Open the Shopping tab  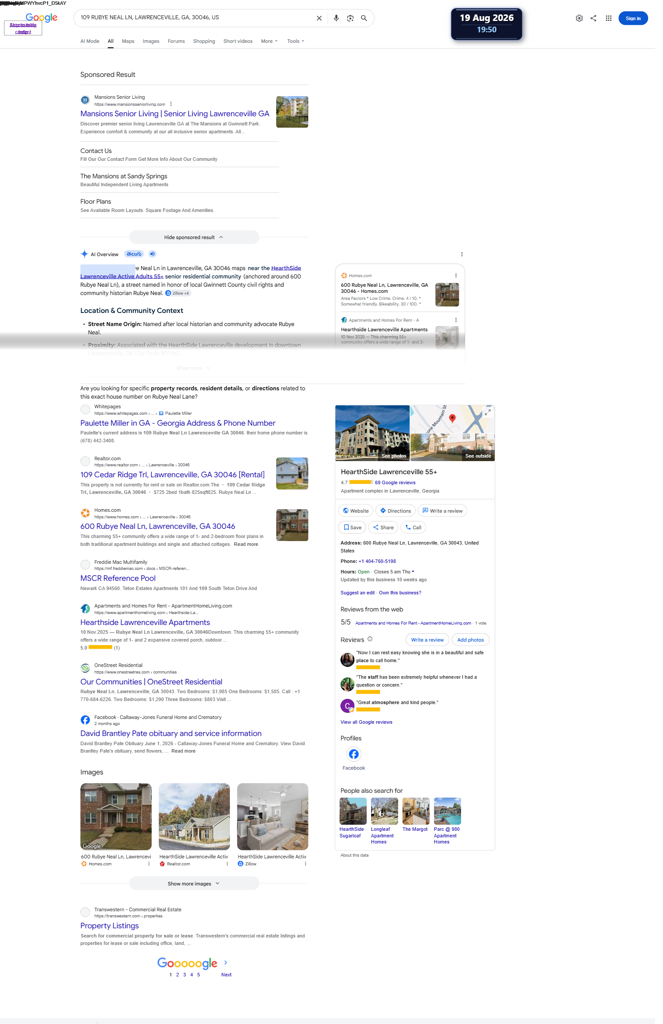click(204, 41)
